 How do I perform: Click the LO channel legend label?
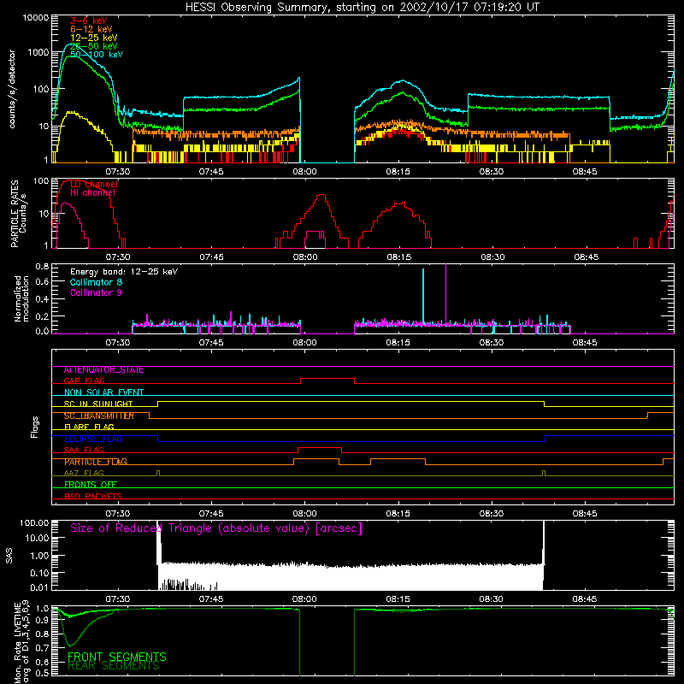[x=94, y=184]
